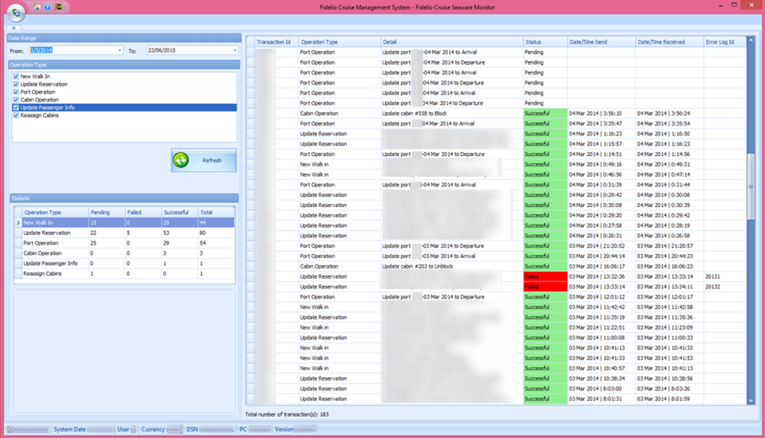
Task: Click send time 03 Mar 2014 | 21:20:52
Action: (x=597, y=246)
